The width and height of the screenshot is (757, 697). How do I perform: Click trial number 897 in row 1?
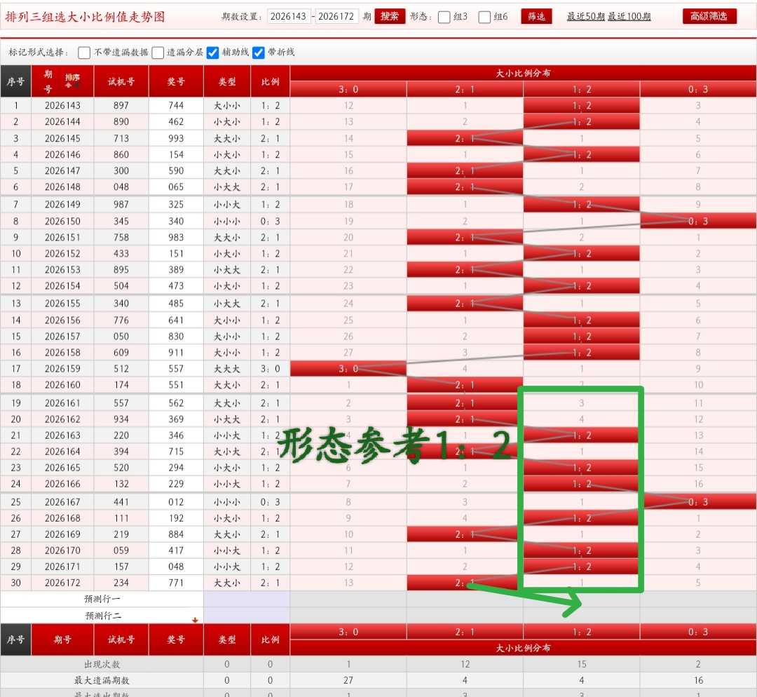pyautogui.click(x=121, y=105)
